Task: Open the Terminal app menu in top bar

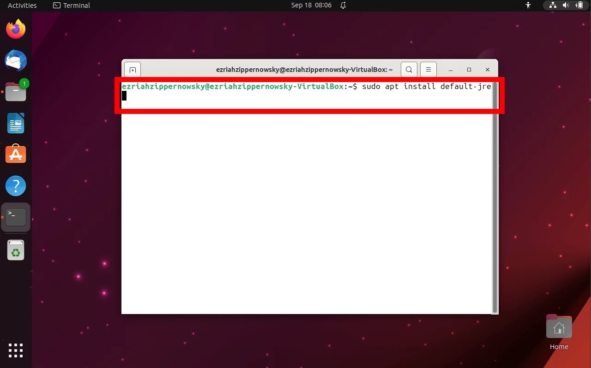Action: (71, 5)
